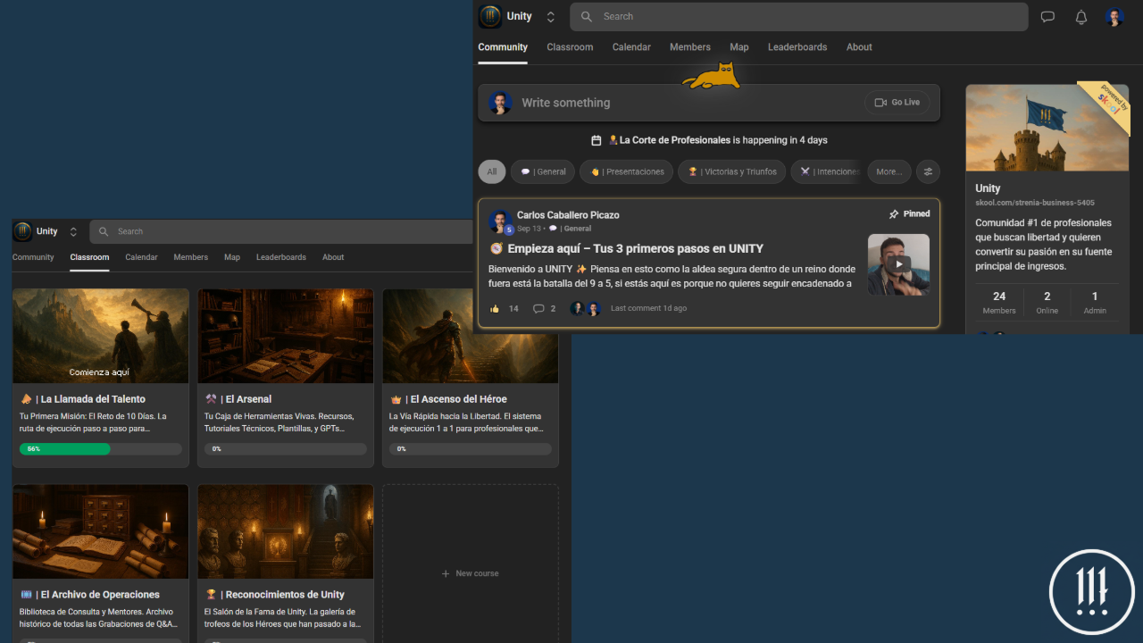The image size is (1143, 643).
Task: Like the 'Empieza aquí' post with thumbs-up icon
Action: pyautogui.click(x=495, y=309)
